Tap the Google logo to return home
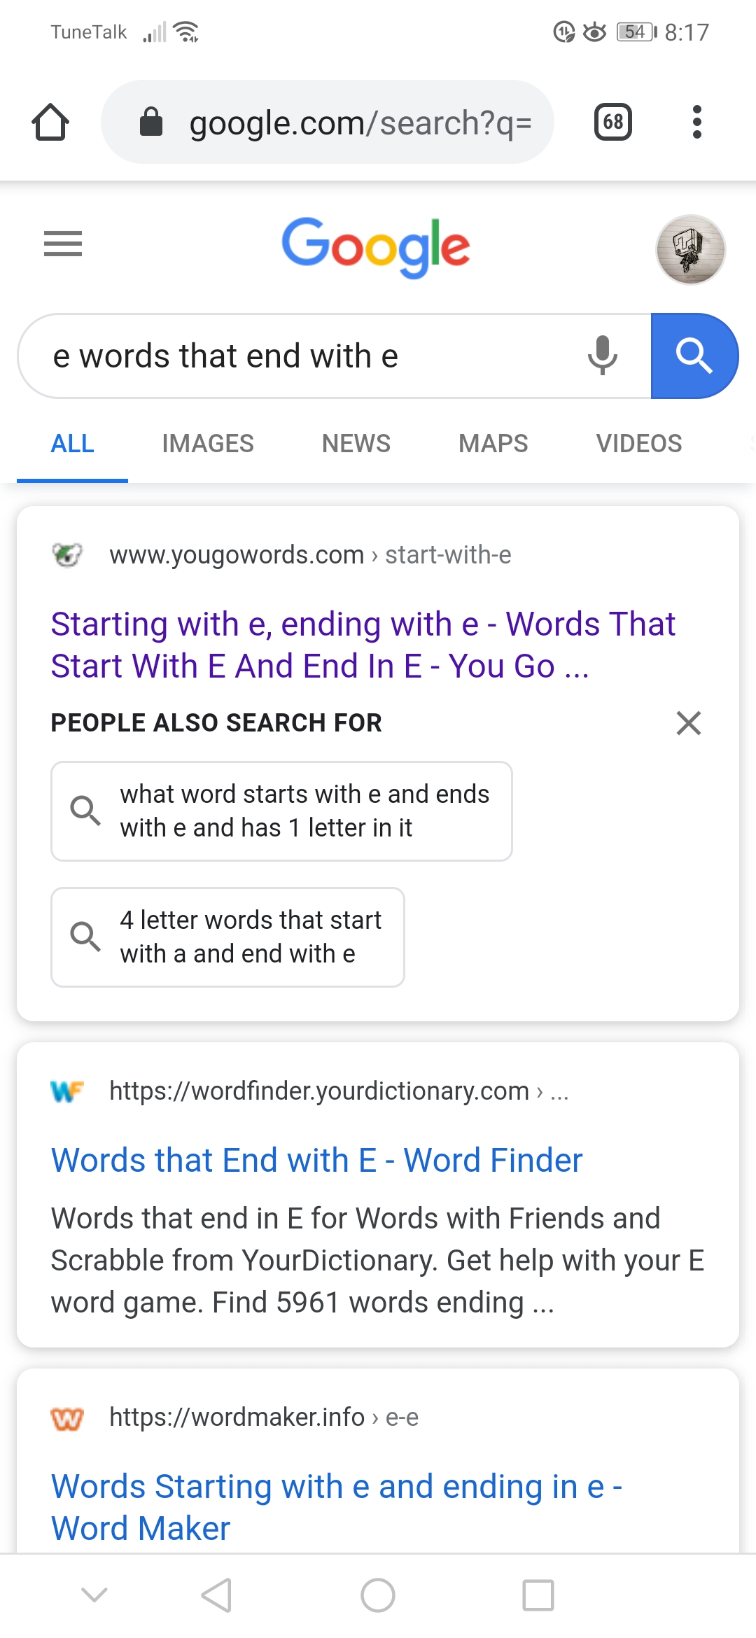Viewport: 756px width, 1638px height. tap(377, 246)
